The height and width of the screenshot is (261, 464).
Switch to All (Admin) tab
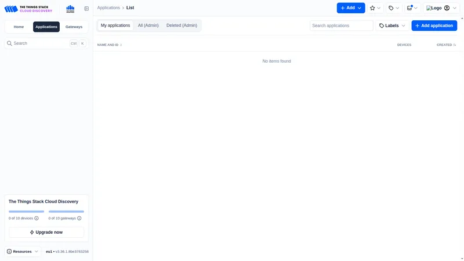148,26
